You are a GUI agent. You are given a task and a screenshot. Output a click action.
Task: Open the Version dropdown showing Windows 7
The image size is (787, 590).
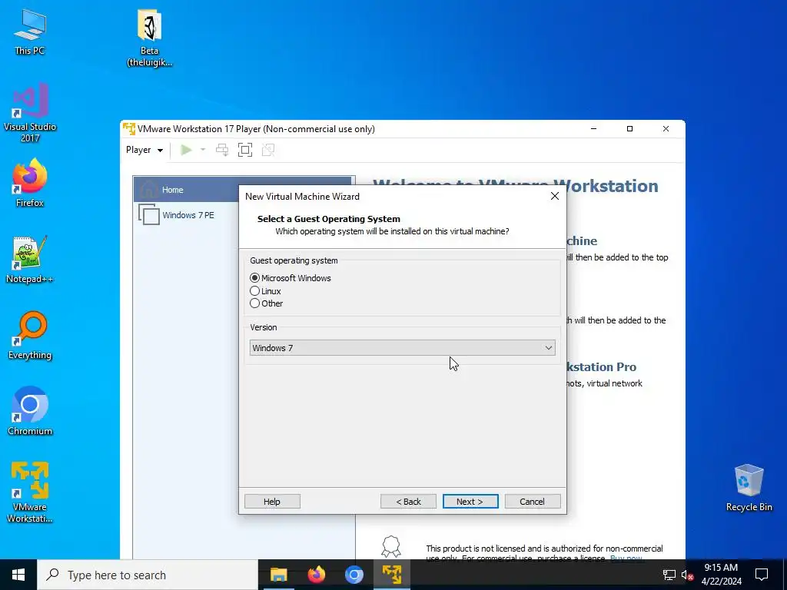(x=402, y=348)
